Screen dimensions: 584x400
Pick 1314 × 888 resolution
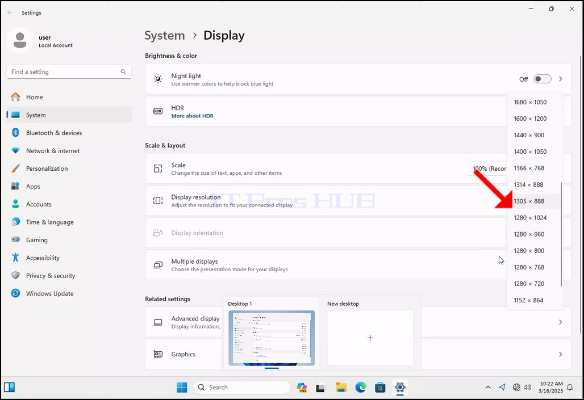(x=535, y=184)
